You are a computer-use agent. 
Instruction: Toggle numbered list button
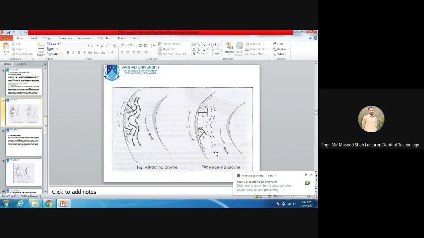(131, 46)
